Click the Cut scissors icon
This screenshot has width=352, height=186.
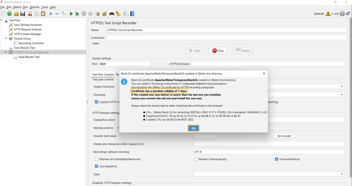coord(30,13)
